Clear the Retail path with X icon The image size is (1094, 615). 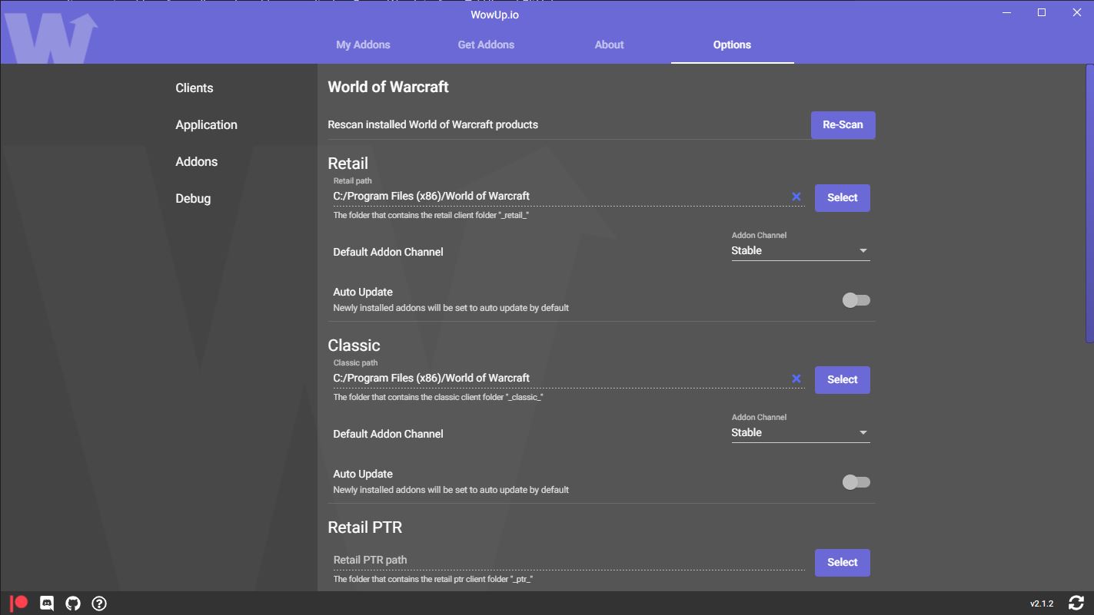[x=796, y=197]
